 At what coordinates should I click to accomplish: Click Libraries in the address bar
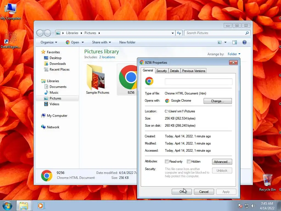[72, 33]
